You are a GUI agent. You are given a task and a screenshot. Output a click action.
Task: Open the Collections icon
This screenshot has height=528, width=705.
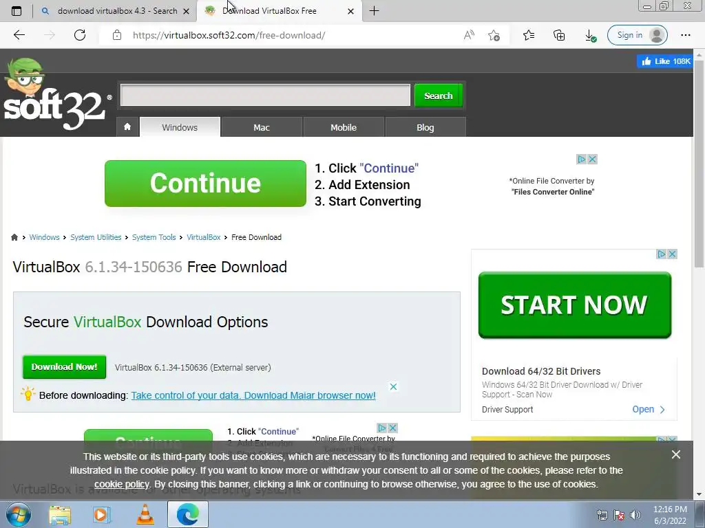pyautogui.click(x=559, y=35)
